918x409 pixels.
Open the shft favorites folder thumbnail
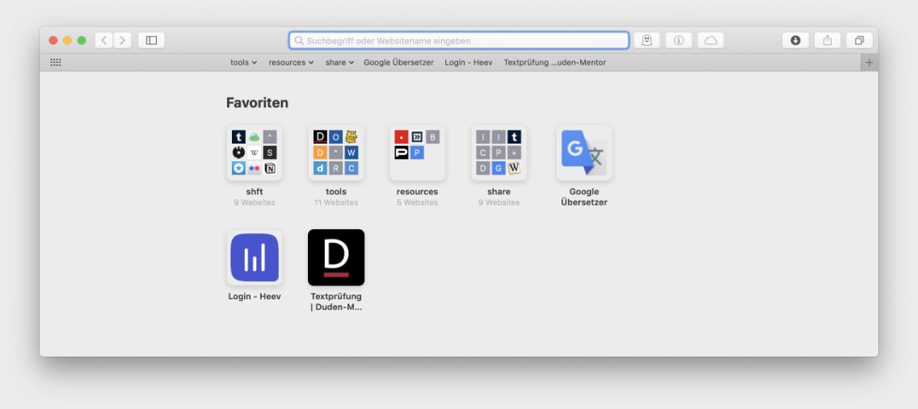coord(255,152)
